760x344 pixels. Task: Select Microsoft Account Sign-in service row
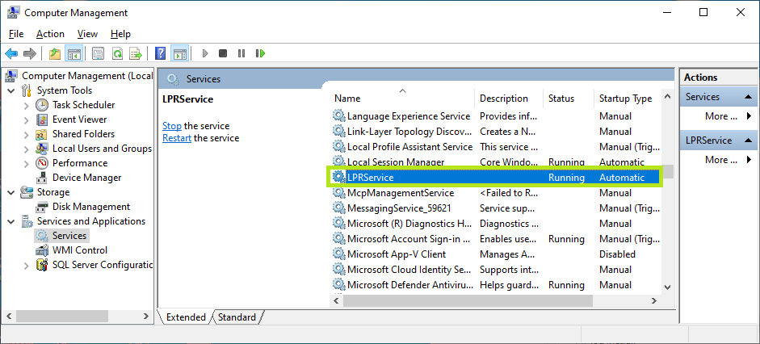pos(496,239)
